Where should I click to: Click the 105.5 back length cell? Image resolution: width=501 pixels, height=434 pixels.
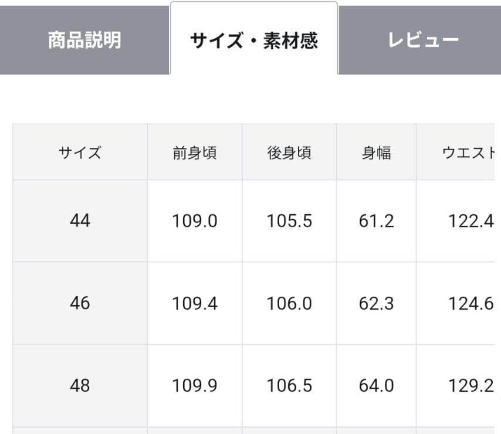click(289, 221)
